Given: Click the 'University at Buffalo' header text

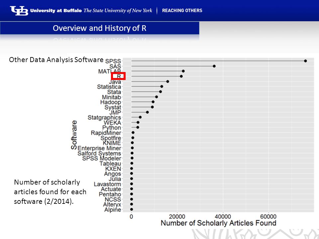Looking at the screenshot, I should [x=56, y=11].
